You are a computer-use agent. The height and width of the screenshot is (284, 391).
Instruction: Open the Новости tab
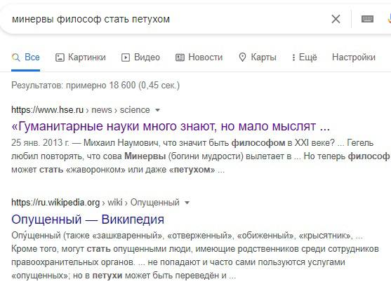click(199, 58)
